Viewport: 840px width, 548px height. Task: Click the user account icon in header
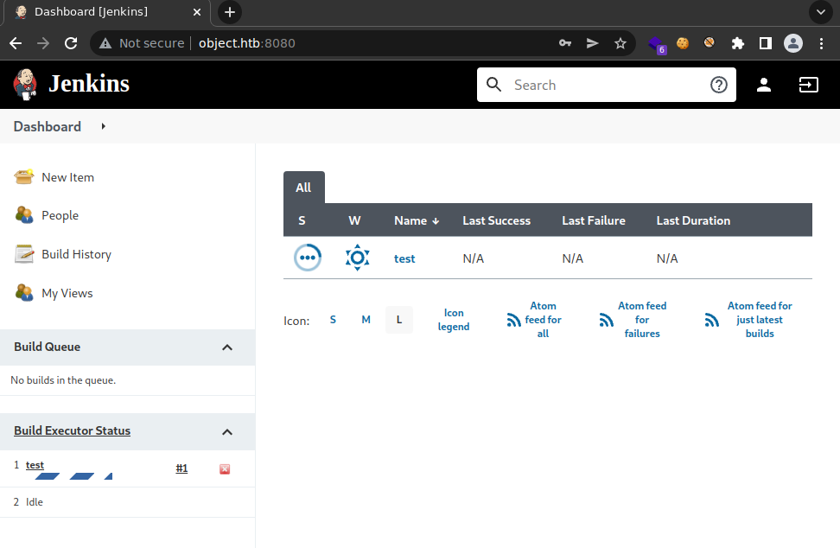764,85
